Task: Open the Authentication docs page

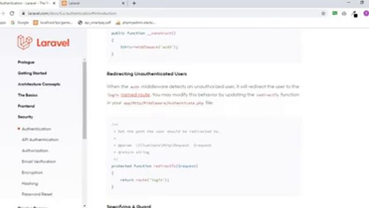Action: (36, 129)
